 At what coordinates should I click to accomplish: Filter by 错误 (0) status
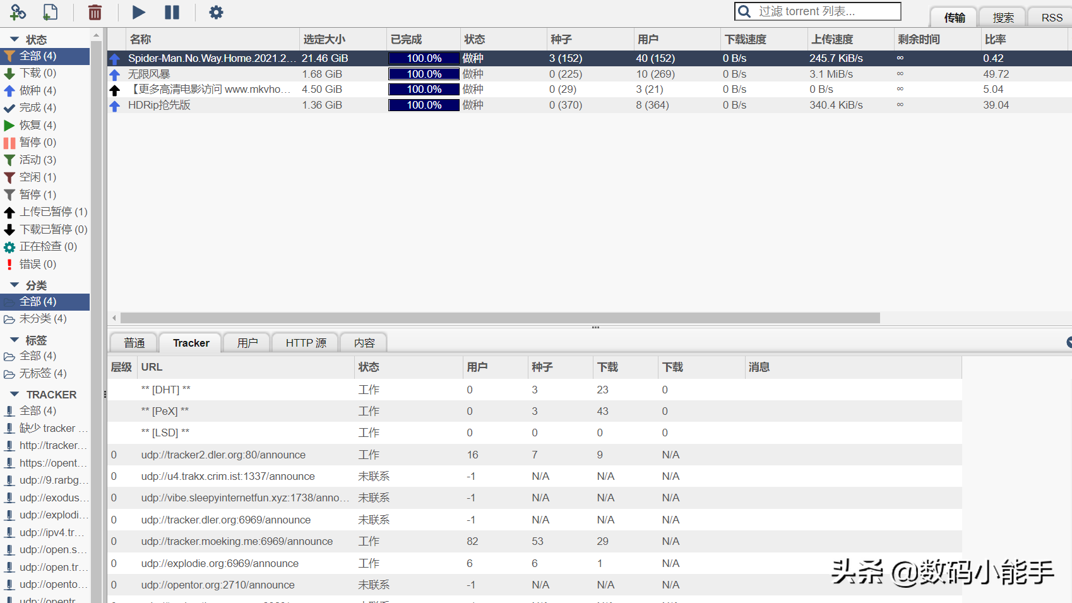click(x=45, y=264)
